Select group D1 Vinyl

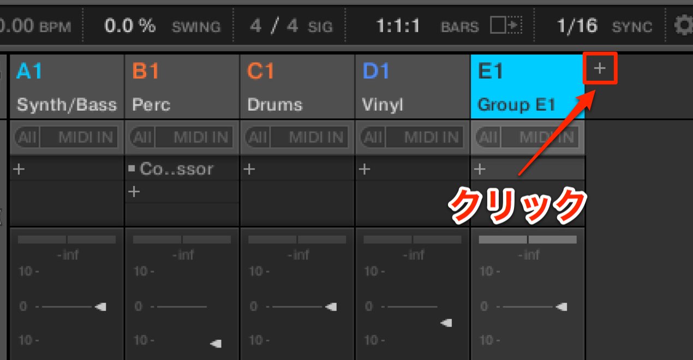click(x=413, y=87)
